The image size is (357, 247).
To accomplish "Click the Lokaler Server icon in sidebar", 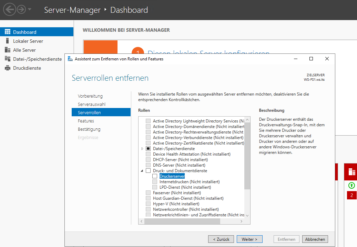I will tap(8, 41).
